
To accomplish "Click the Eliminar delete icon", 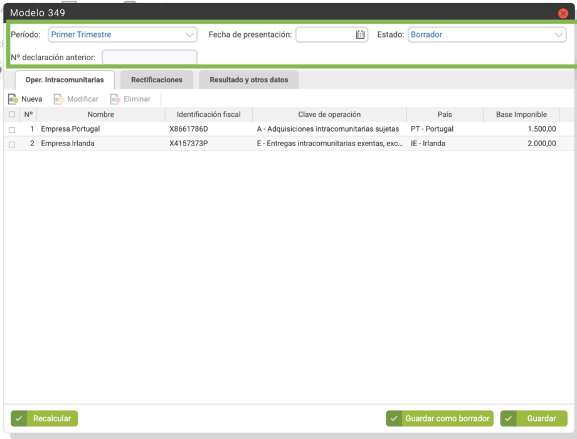I will pos(115,99).
